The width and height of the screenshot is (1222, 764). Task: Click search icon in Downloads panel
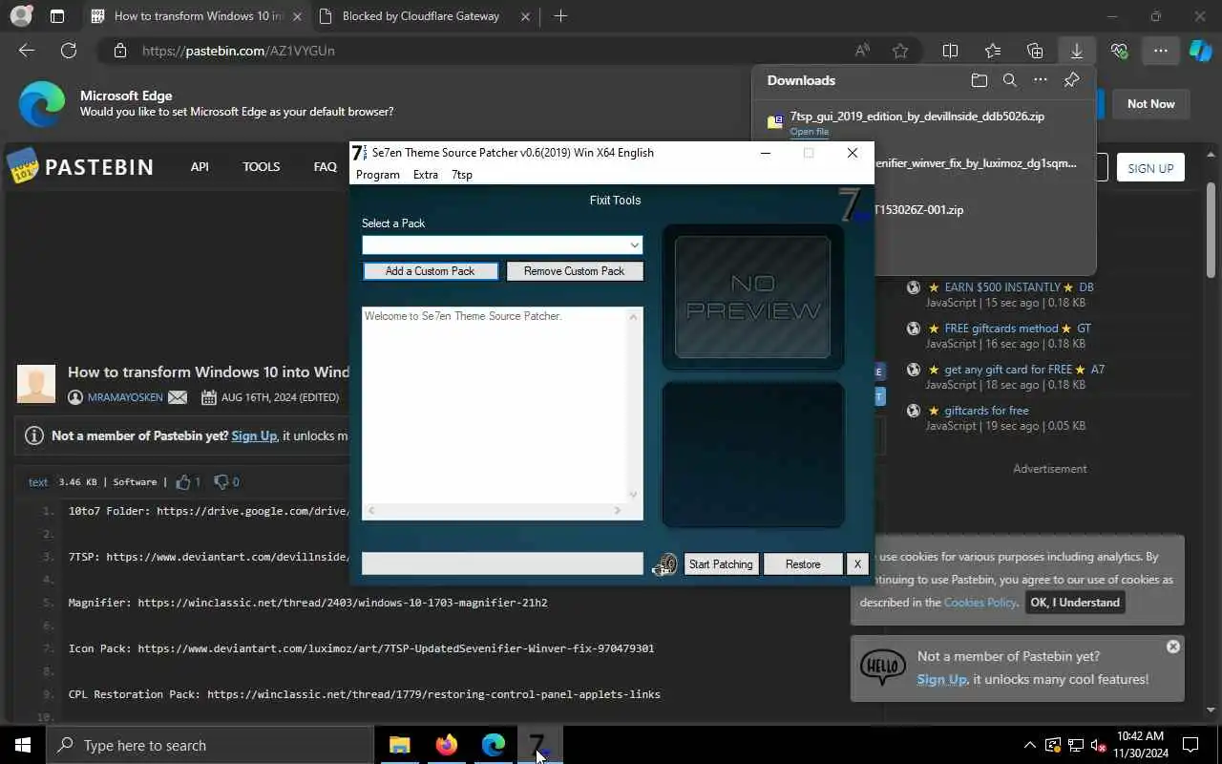click(1009, 80)
